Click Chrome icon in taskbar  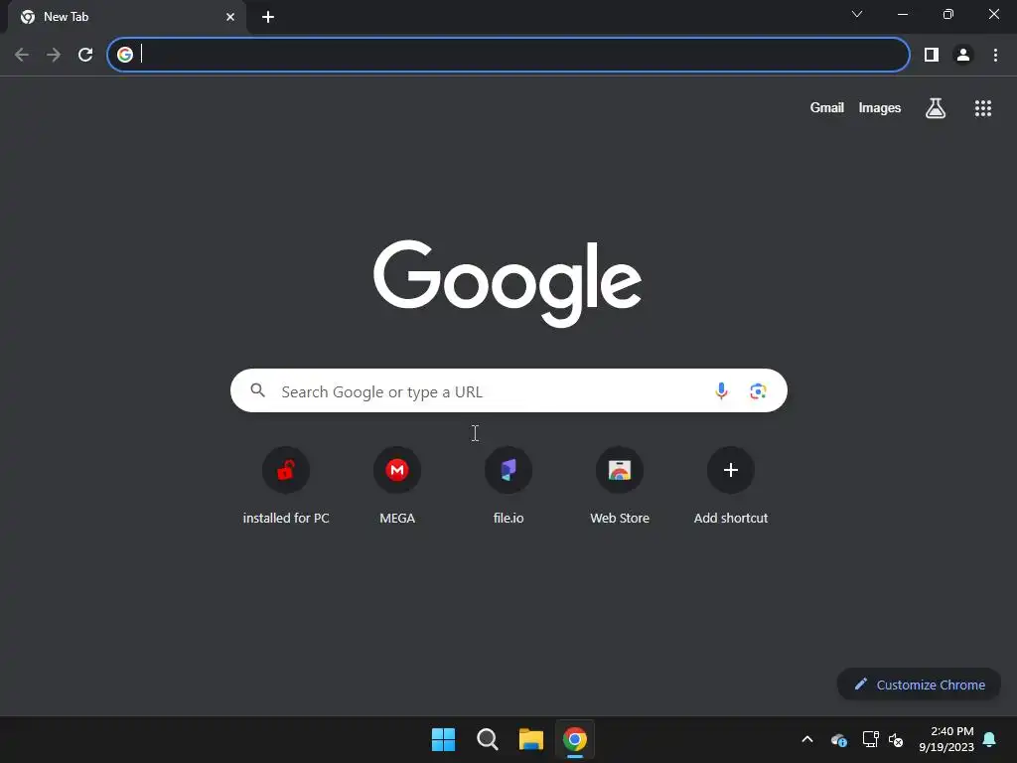point(575,739)
